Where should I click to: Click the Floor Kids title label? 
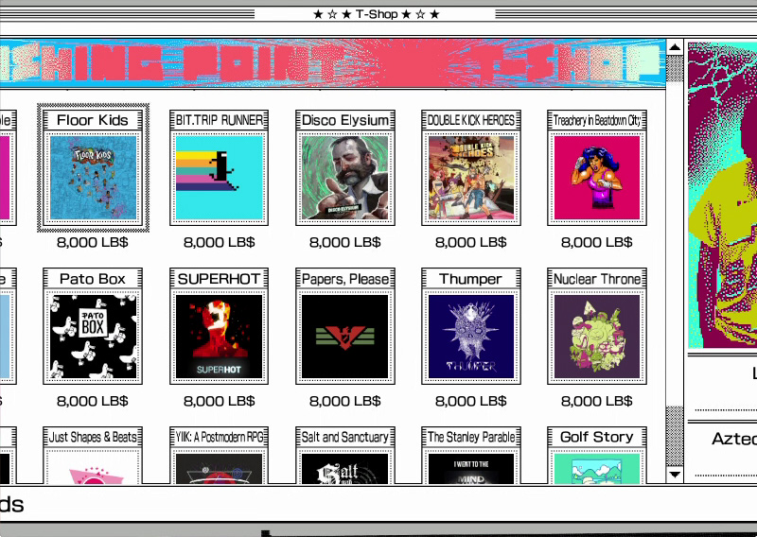pos(93,120)
